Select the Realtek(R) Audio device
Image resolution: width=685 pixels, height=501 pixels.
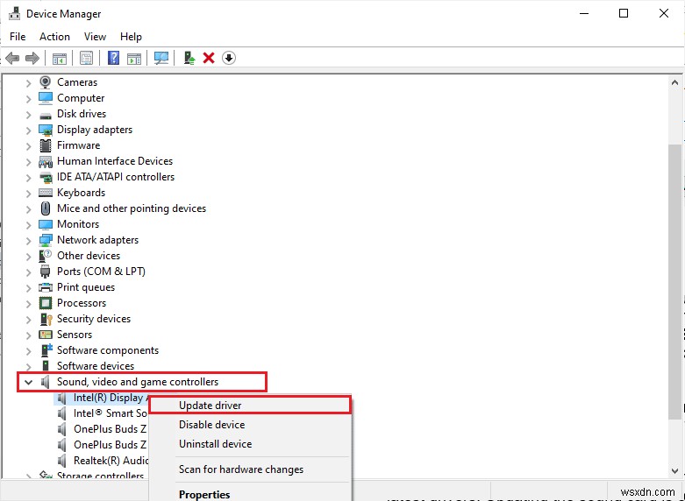[103, 461]
